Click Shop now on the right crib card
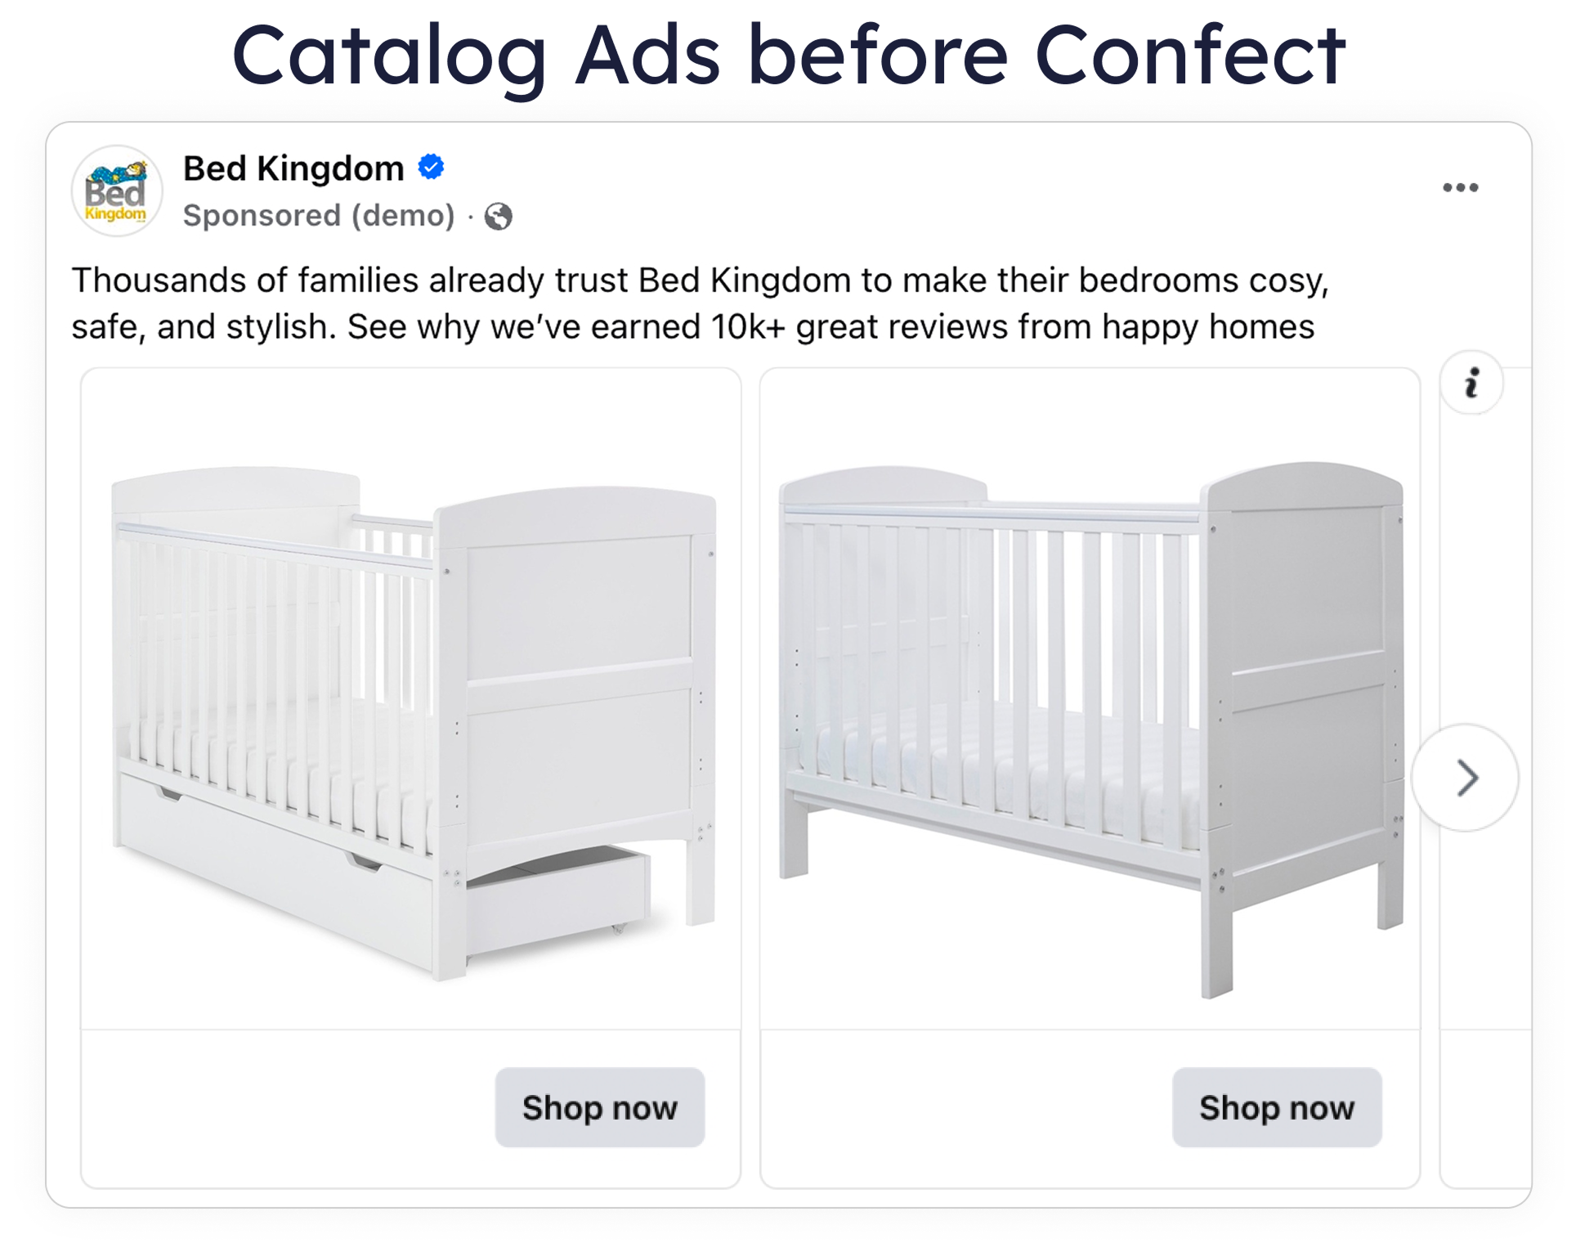 coord(1277,1108)
